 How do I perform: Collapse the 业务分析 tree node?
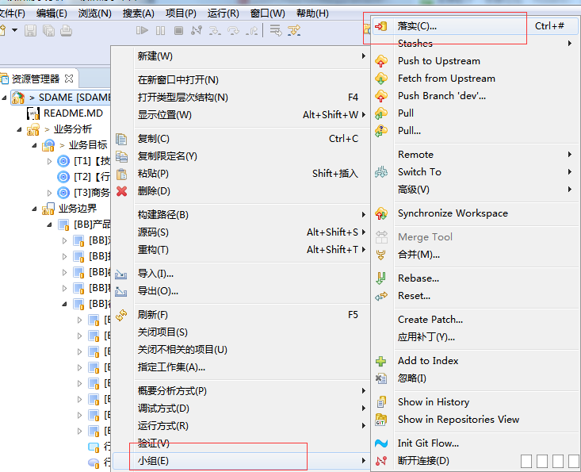(x=19, y=129)
